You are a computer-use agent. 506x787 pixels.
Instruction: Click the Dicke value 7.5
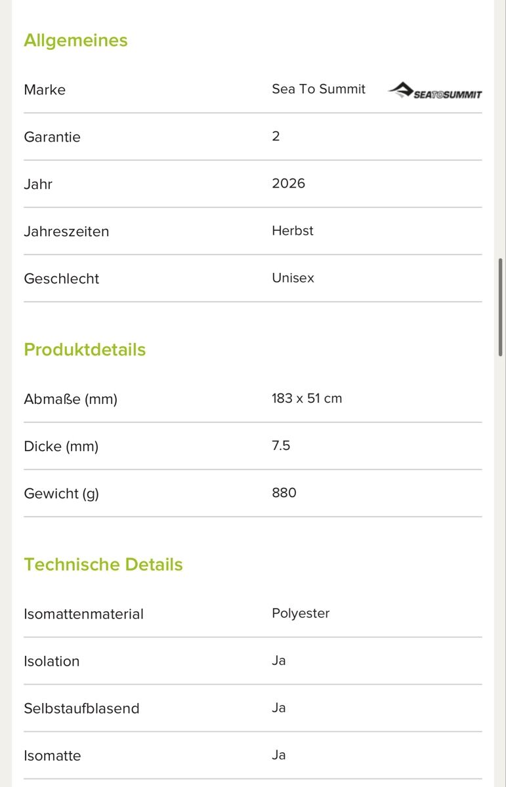[x=281, y=446]
